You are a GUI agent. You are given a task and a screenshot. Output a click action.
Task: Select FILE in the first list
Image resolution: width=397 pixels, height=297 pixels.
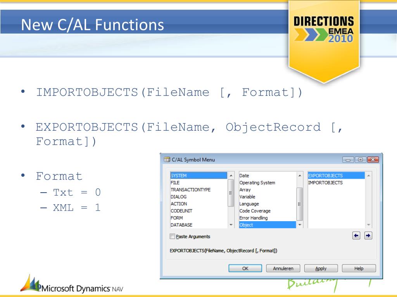(198, 183)
